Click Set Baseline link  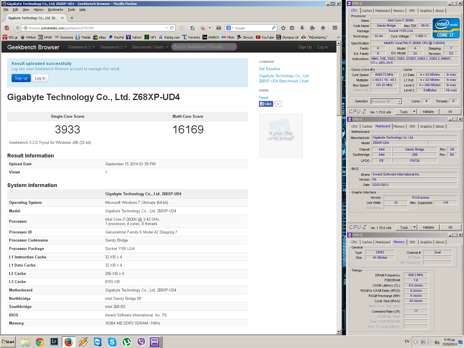tap(270, 69)
